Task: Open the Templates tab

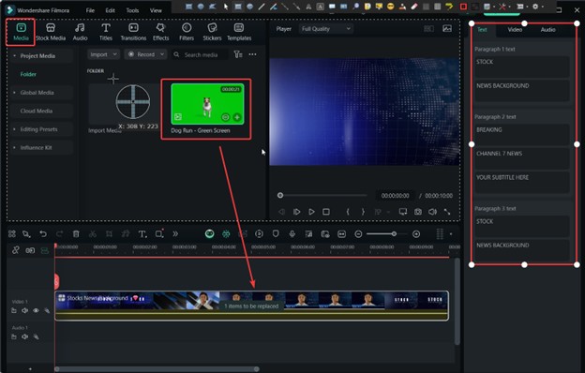Action: tap(239, 32)
